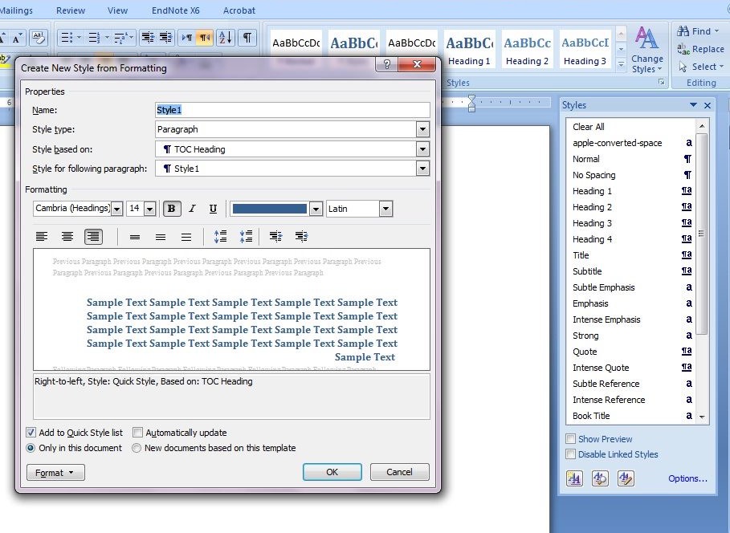Switch to the Review ribbon tab
Screen dimensions: 730x533
(x=71, y=10)
